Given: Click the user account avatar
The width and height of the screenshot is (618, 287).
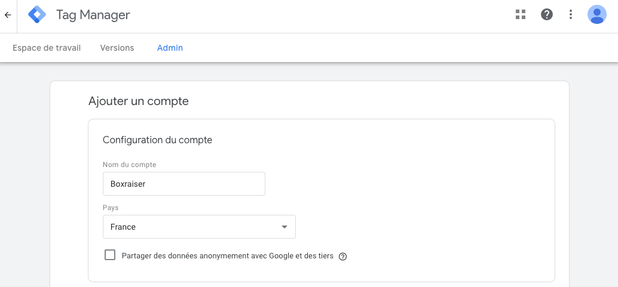Looking at the screenshot, I should pyautogui.click(x=596, y=14).
